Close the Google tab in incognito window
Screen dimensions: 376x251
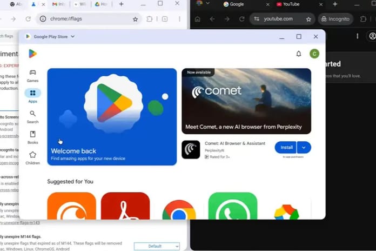pyautogui.click(x=268, y=4)
